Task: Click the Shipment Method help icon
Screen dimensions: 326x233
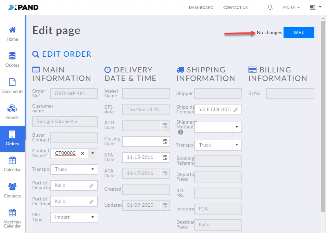Action: (180, 132)
